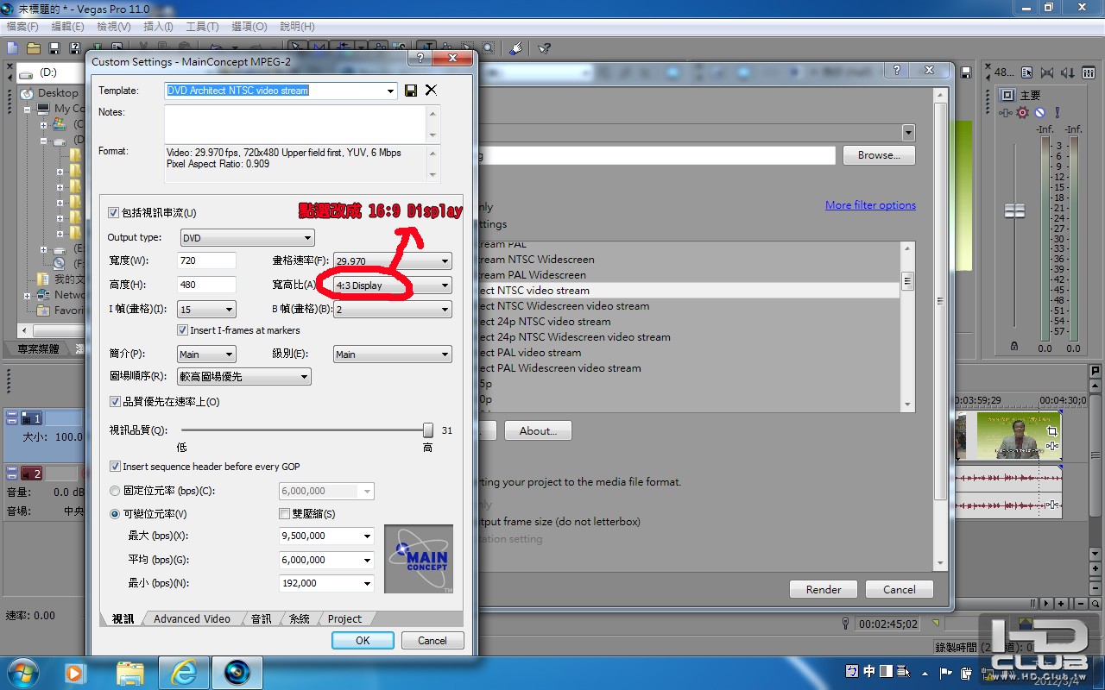The width and height of the screenshot is (1105, 690).
Task: Open the I 幀 I-frames dropdown
Action: point(206,310)
